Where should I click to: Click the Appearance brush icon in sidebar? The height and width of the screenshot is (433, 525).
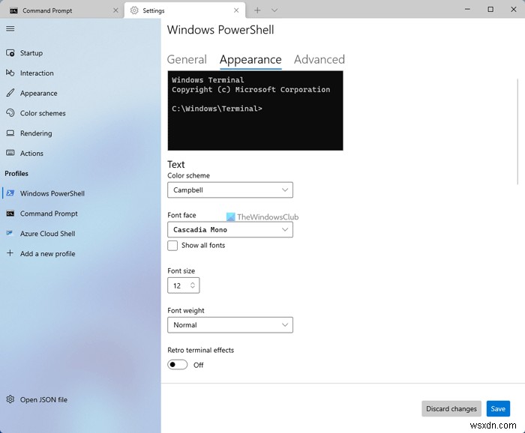pos(10,93)
